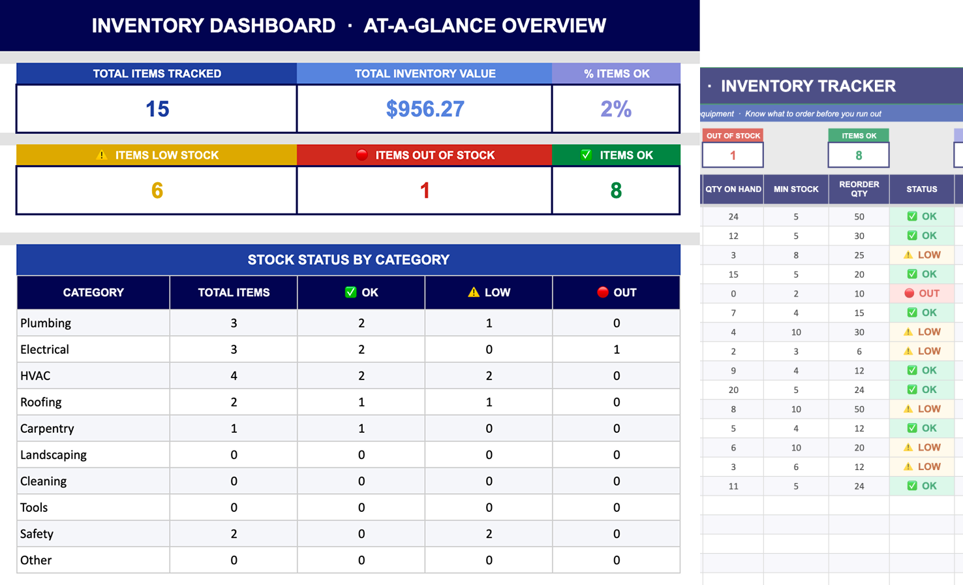963x585 pixels.
Task: Select the Cleaning category cell
Action: (93, 481)
